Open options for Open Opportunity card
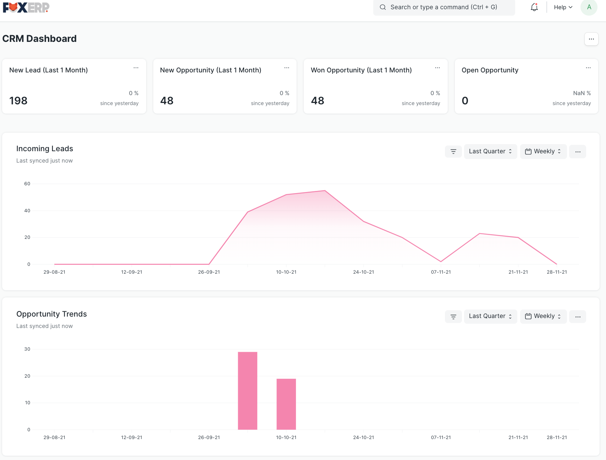This screenshot has height=460, width=606. pos(588,68)
